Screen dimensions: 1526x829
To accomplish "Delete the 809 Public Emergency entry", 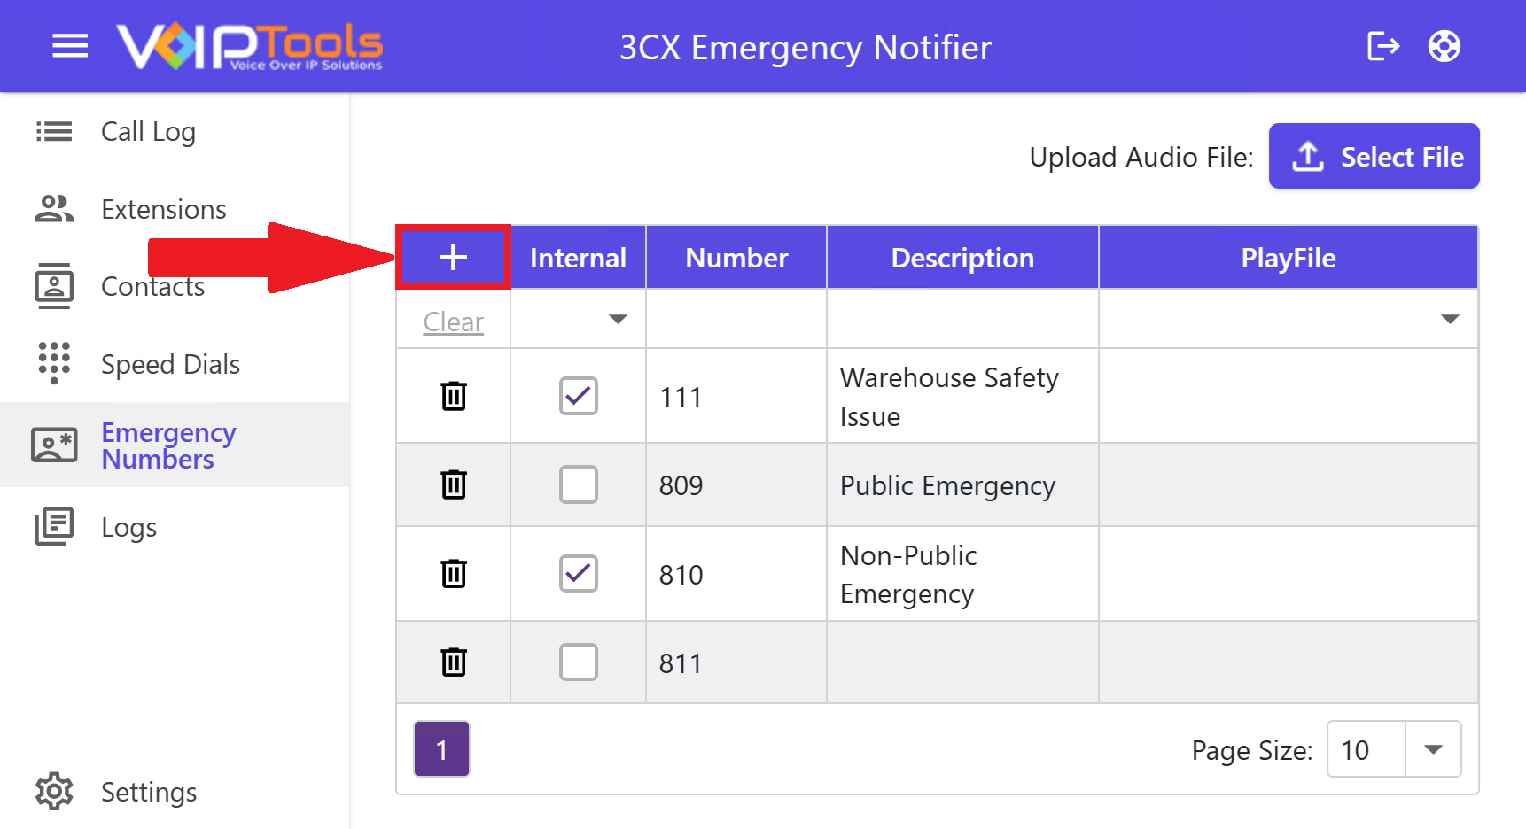I will click(x=454, y=484).
